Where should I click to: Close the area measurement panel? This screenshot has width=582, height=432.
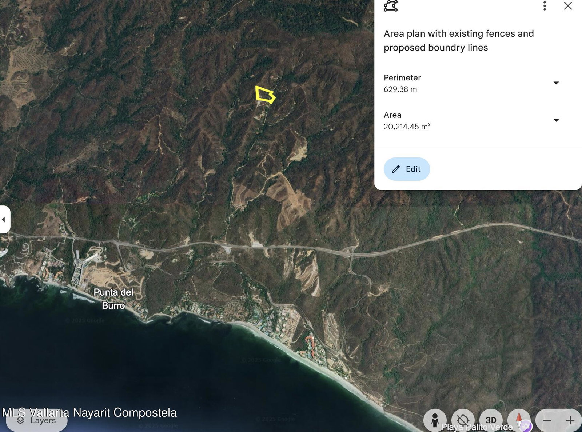tap(568, 6)
